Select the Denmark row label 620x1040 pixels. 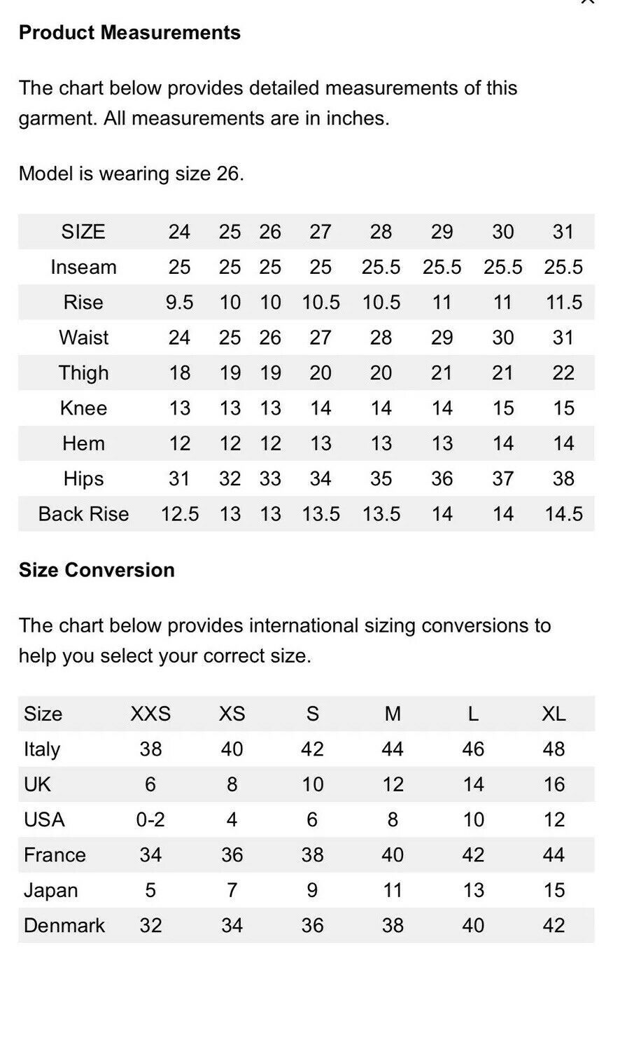[x=64, y=925]
